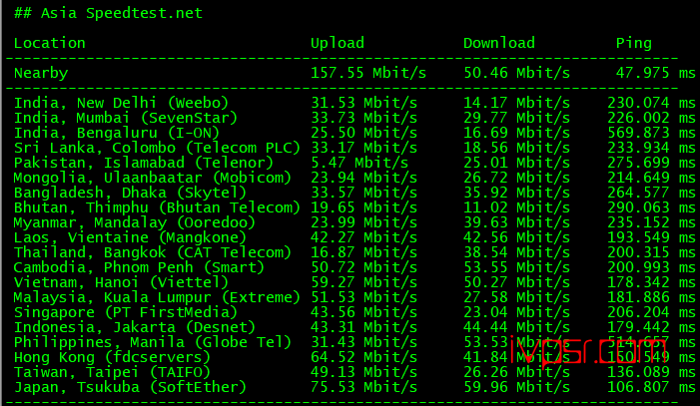Select 'Myanmar, Mandalay (Ooredoo)' row
The width and height of the screenshot is (700, 406).
pos(354,222)
